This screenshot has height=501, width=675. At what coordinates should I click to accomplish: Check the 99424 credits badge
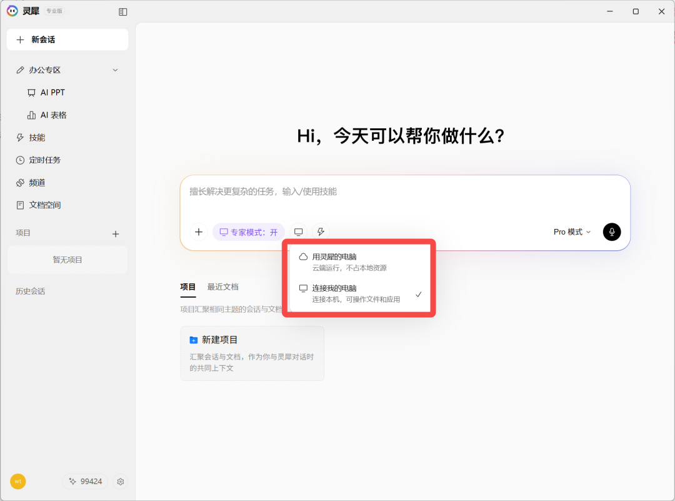click(x=85, y=481)
